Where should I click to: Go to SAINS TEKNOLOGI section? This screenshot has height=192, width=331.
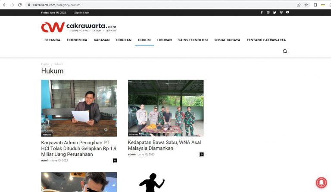click(x=193, y=40)
